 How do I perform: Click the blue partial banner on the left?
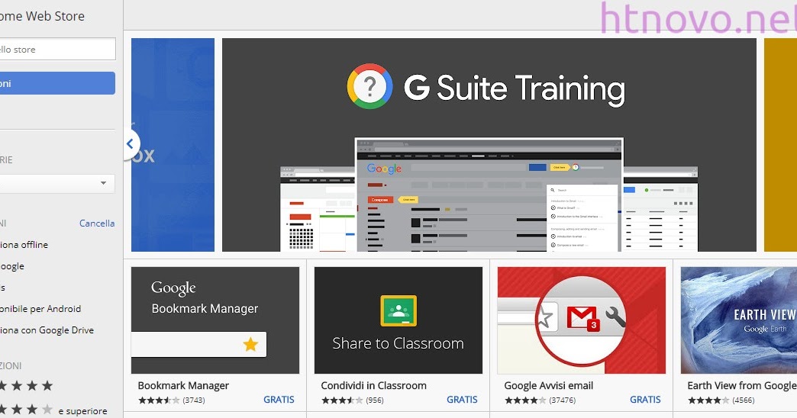(173, 145)
